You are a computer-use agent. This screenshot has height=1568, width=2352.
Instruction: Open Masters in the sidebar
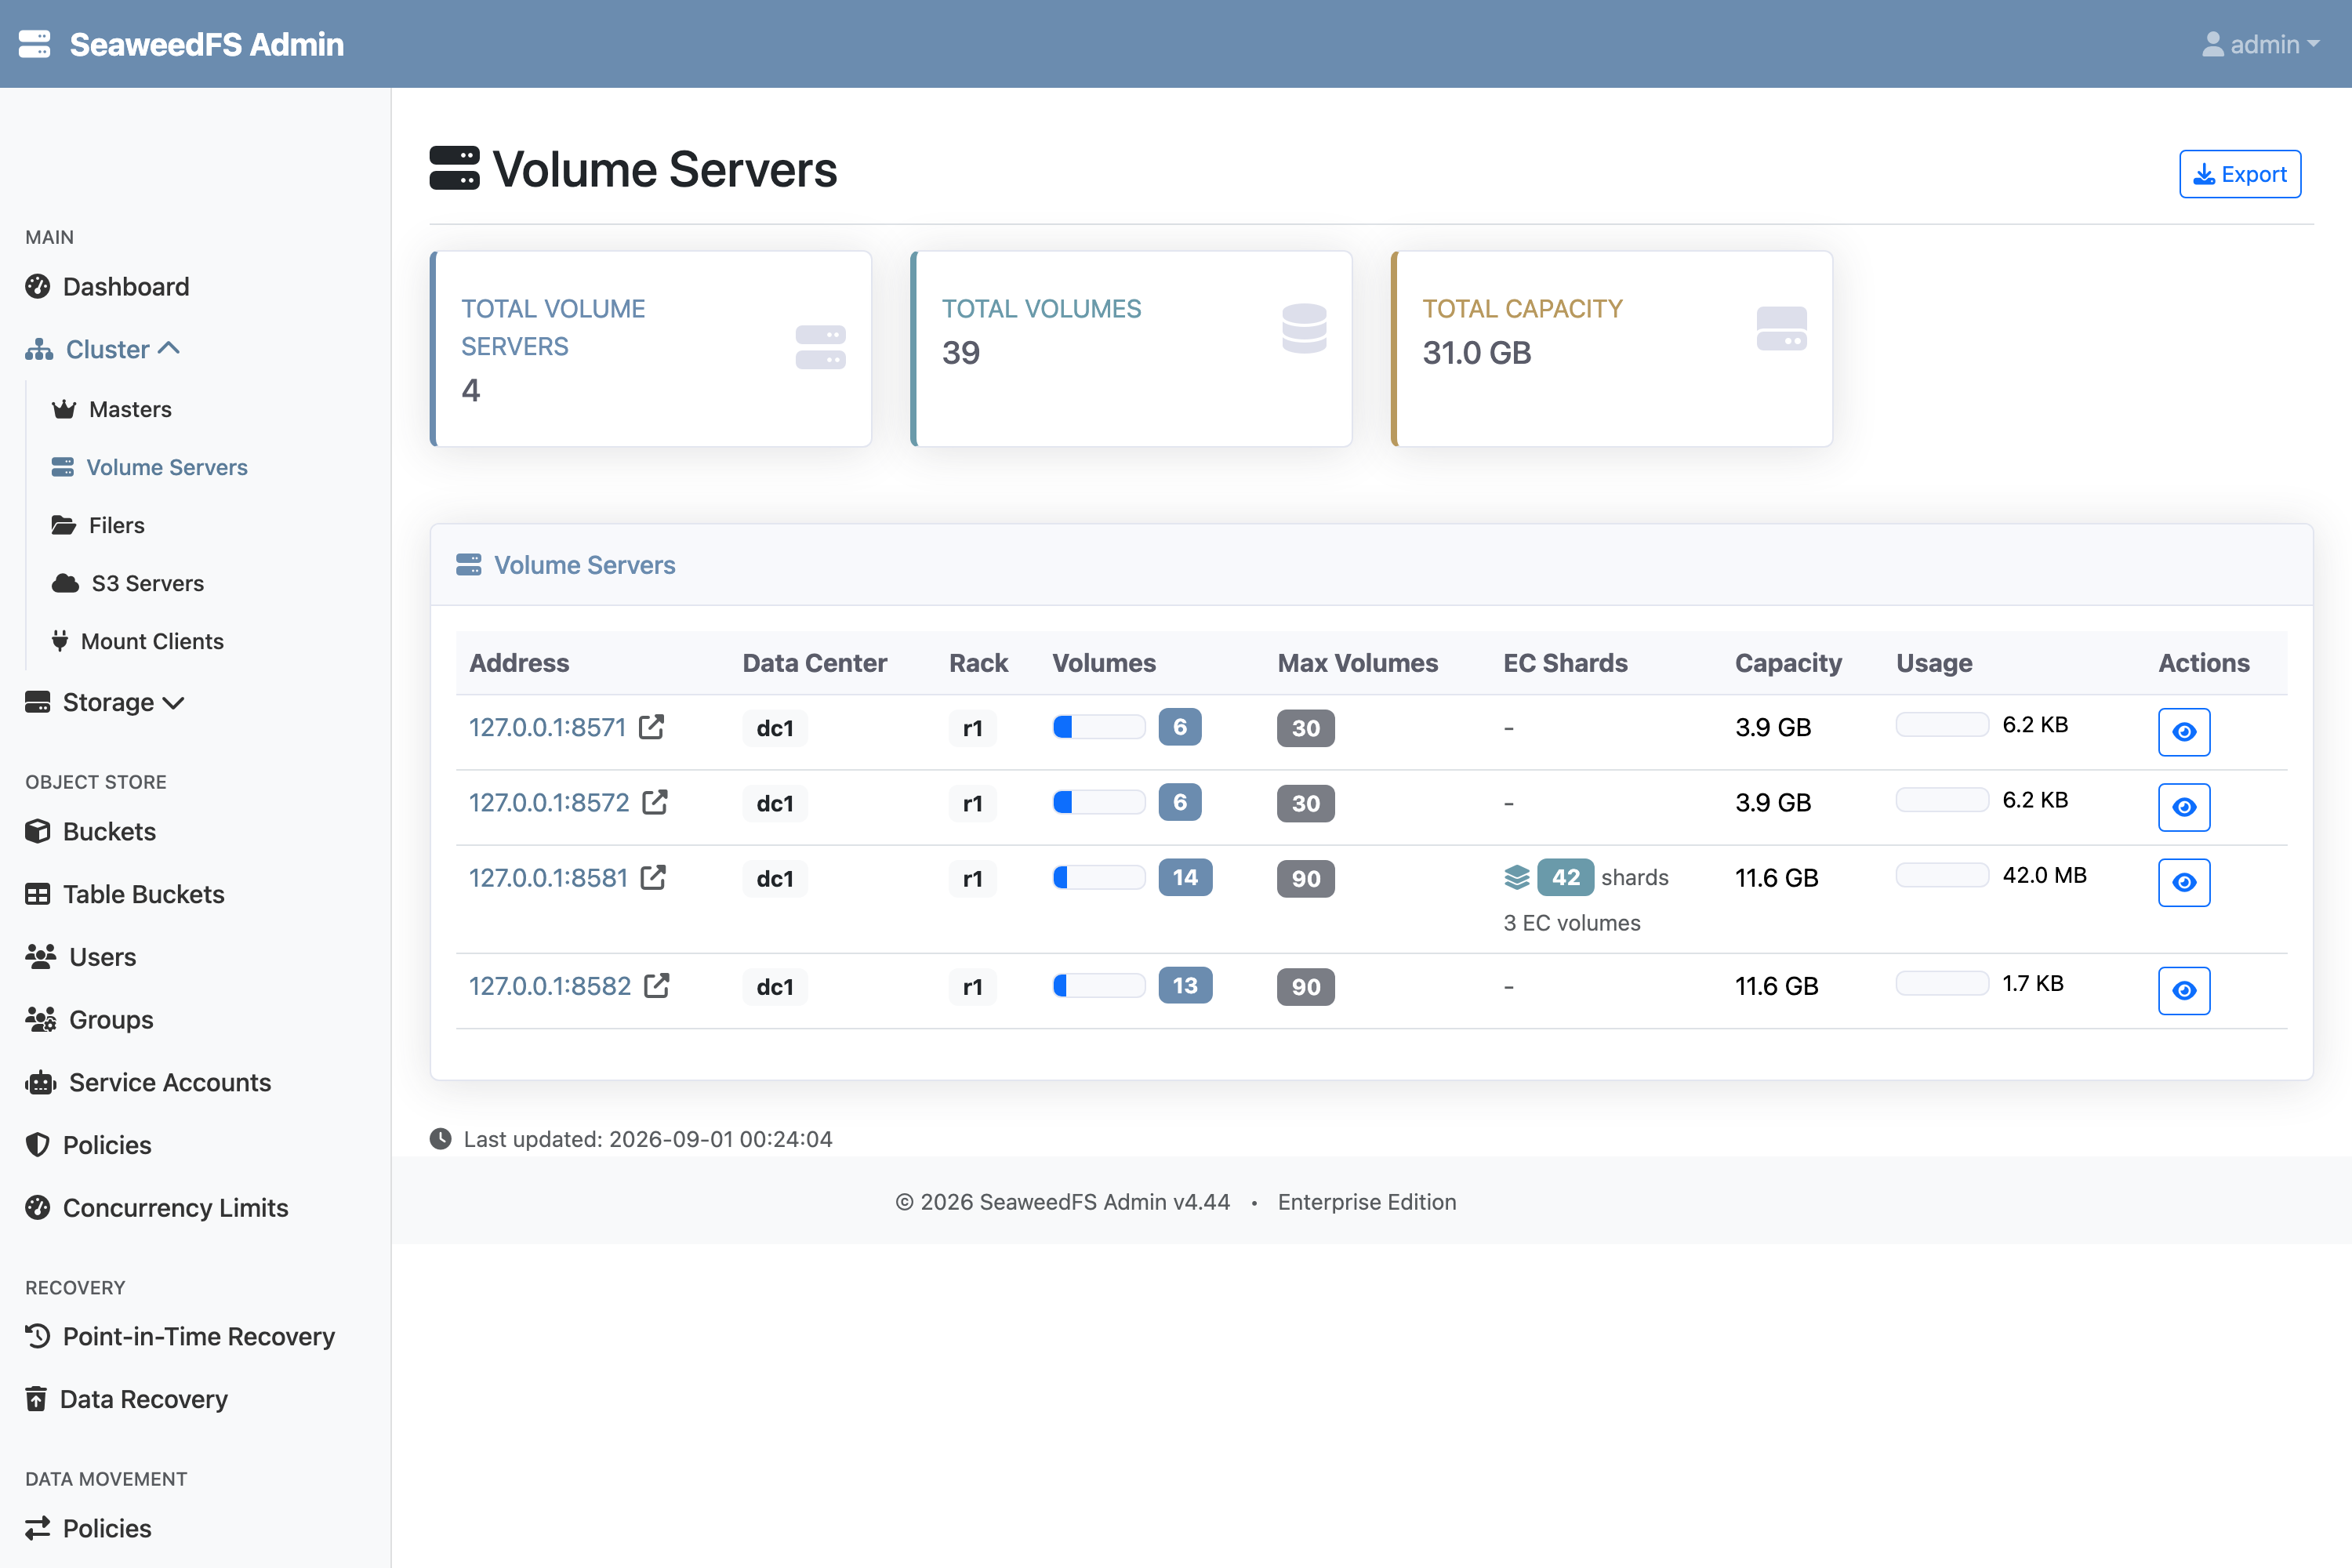tap(111, 409)
